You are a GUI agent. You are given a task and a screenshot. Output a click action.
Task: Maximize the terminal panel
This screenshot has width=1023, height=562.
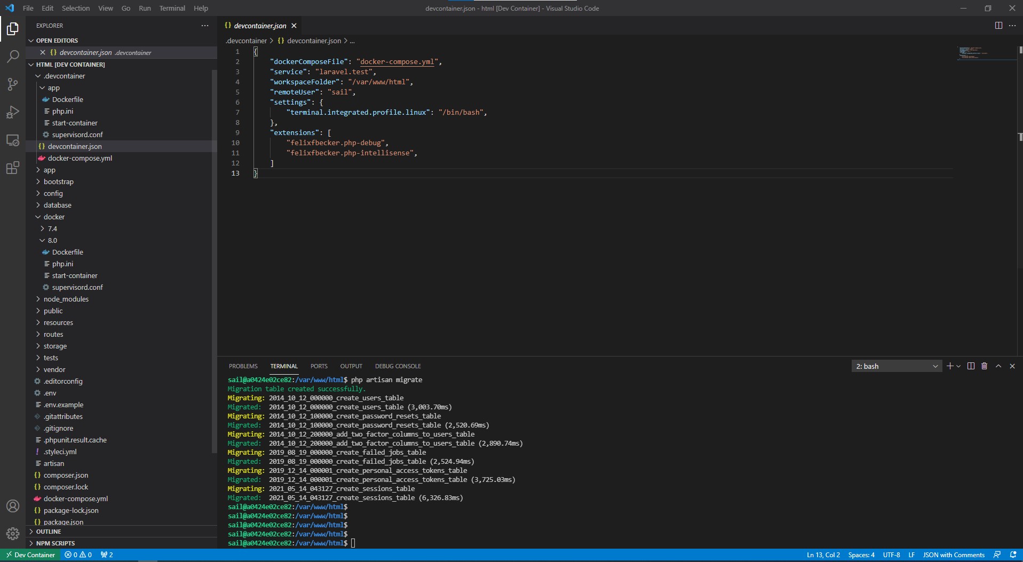click(x=998, y=366)
